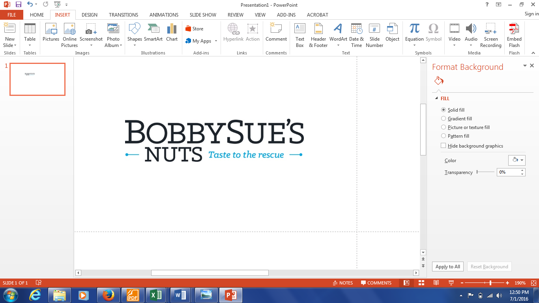
Task: Collapse the FILL section
Action: tap(436, 99)
